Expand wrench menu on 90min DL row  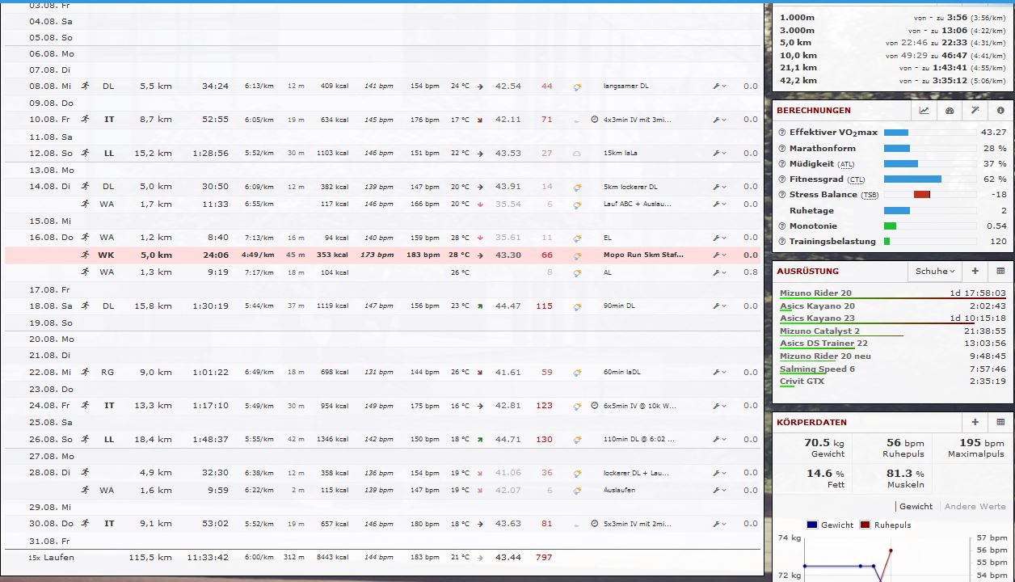pyautogui.click(x=718, y=306)
